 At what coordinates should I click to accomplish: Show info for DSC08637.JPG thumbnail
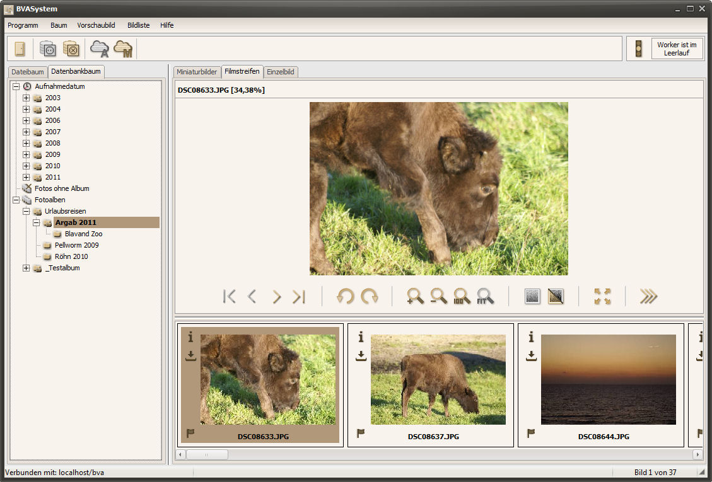point(361,336)
